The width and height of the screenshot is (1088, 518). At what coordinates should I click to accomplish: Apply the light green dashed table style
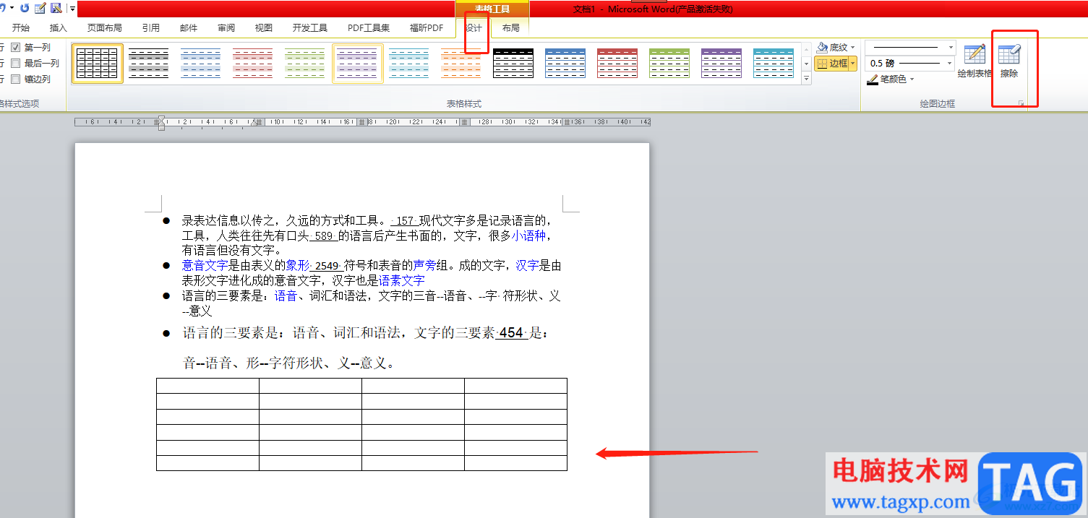305,64
